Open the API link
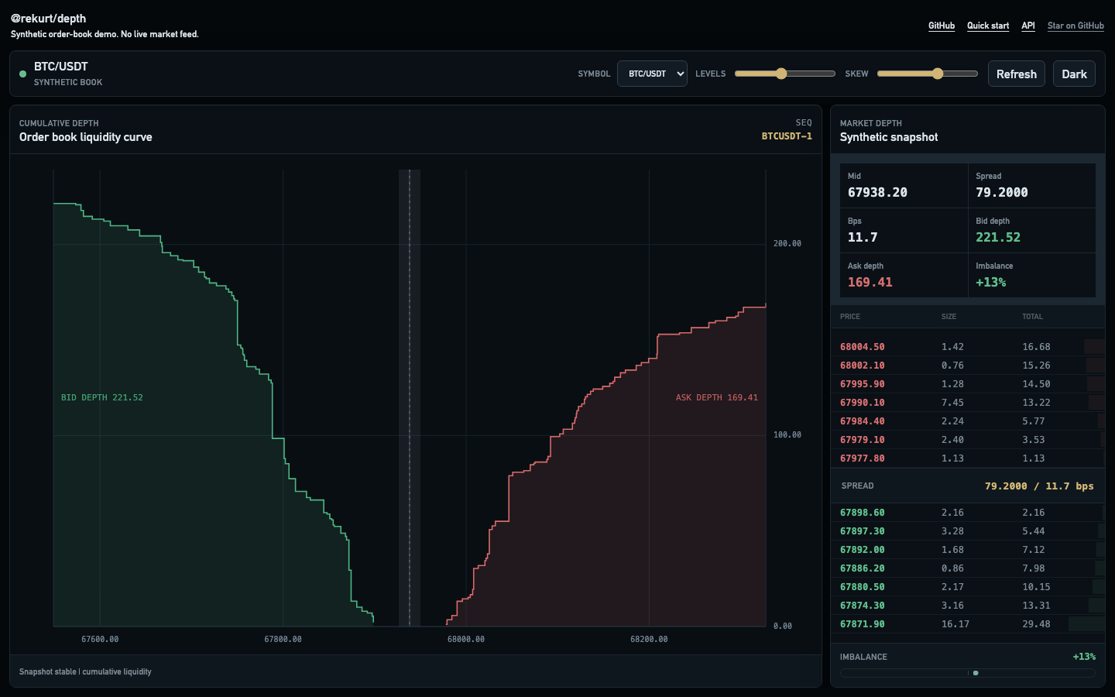This screenshot has width=1115, height=697. 1028,26
